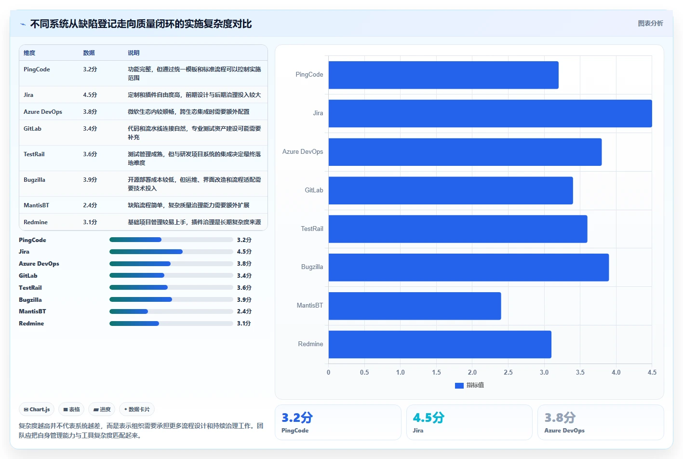The image size is (683, 459).
Task: Click the GitLab progress bar
Action: [x=171, y=275]
